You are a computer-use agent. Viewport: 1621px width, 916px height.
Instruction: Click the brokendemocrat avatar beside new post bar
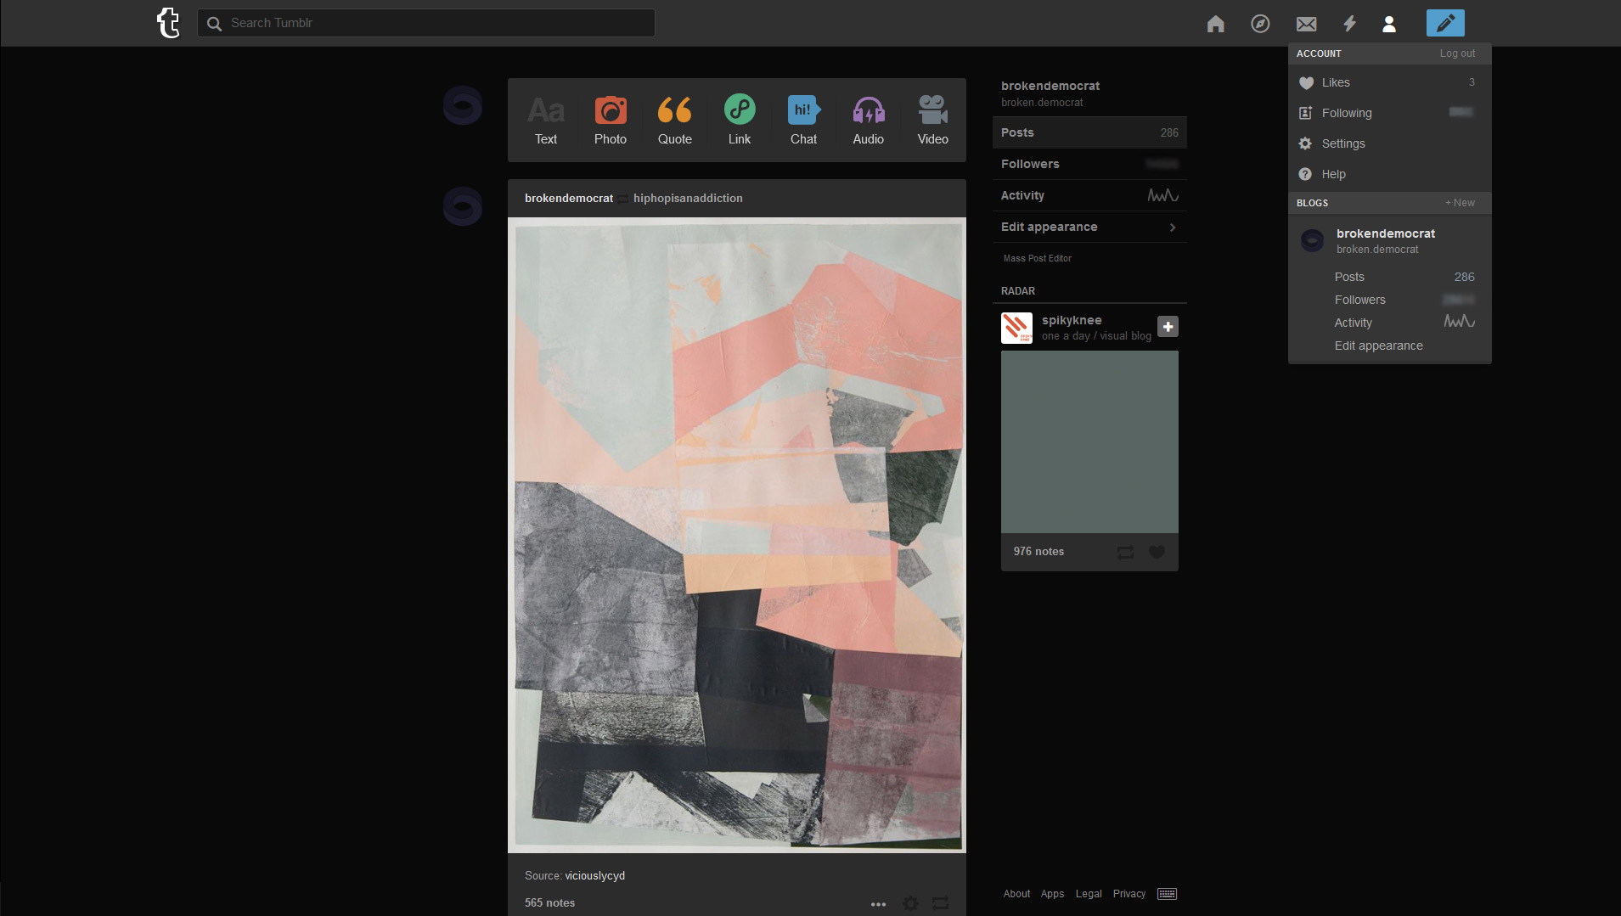click(x=463, y=105)
